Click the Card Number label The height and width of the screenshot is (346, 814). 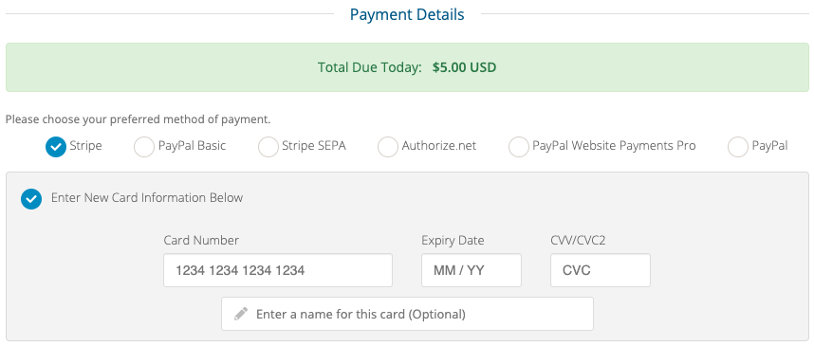coord(201,240)
